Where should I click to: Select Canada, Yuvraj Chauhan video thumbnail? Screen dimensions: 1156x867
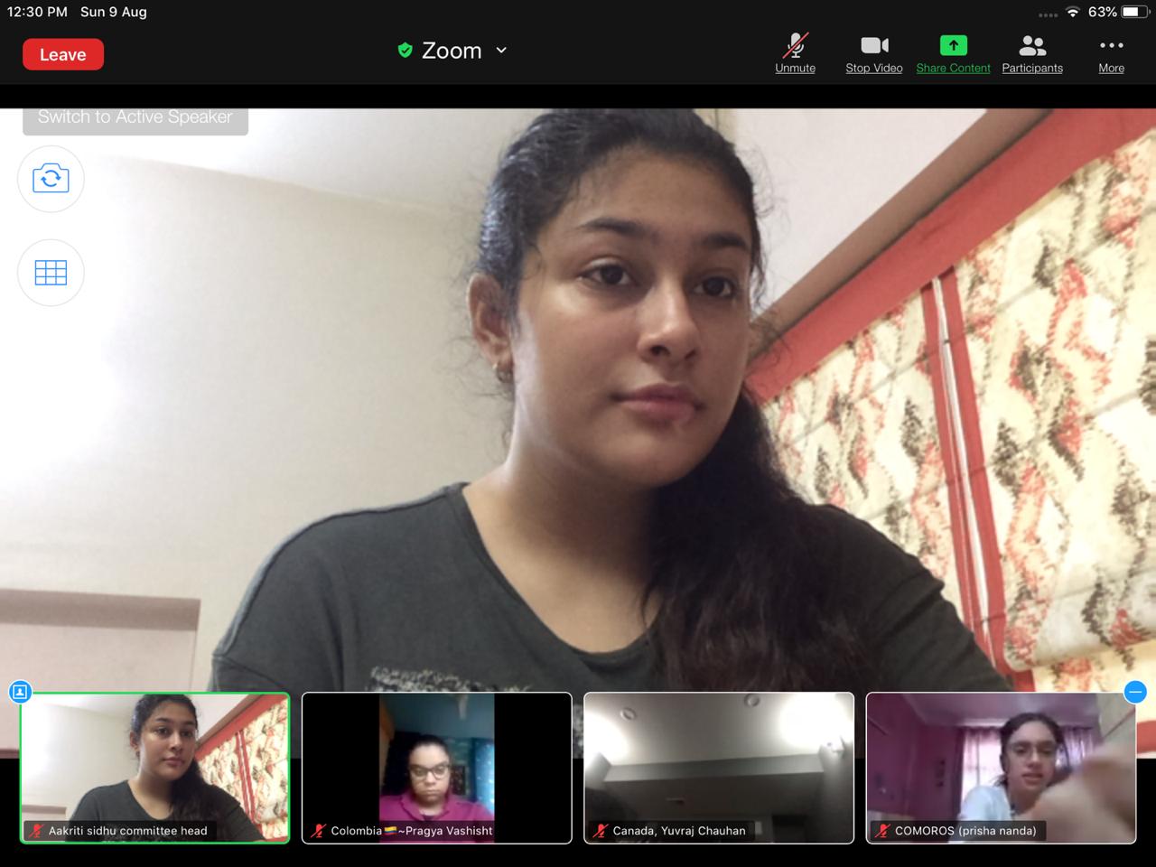pyautogui.click(x=719, y=768)
